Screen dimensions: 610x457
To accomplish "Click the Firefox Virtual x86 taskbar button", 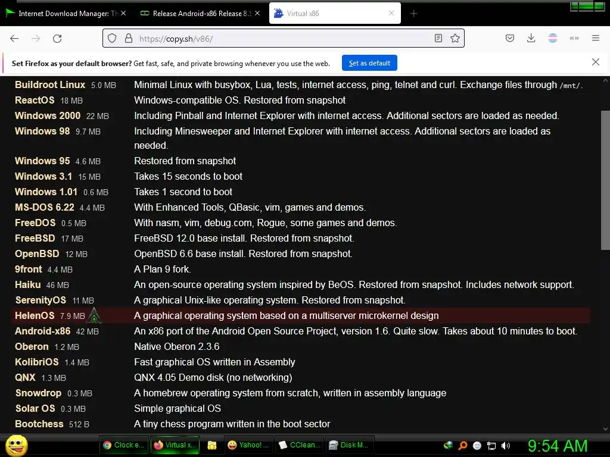I will pos(175,445).
